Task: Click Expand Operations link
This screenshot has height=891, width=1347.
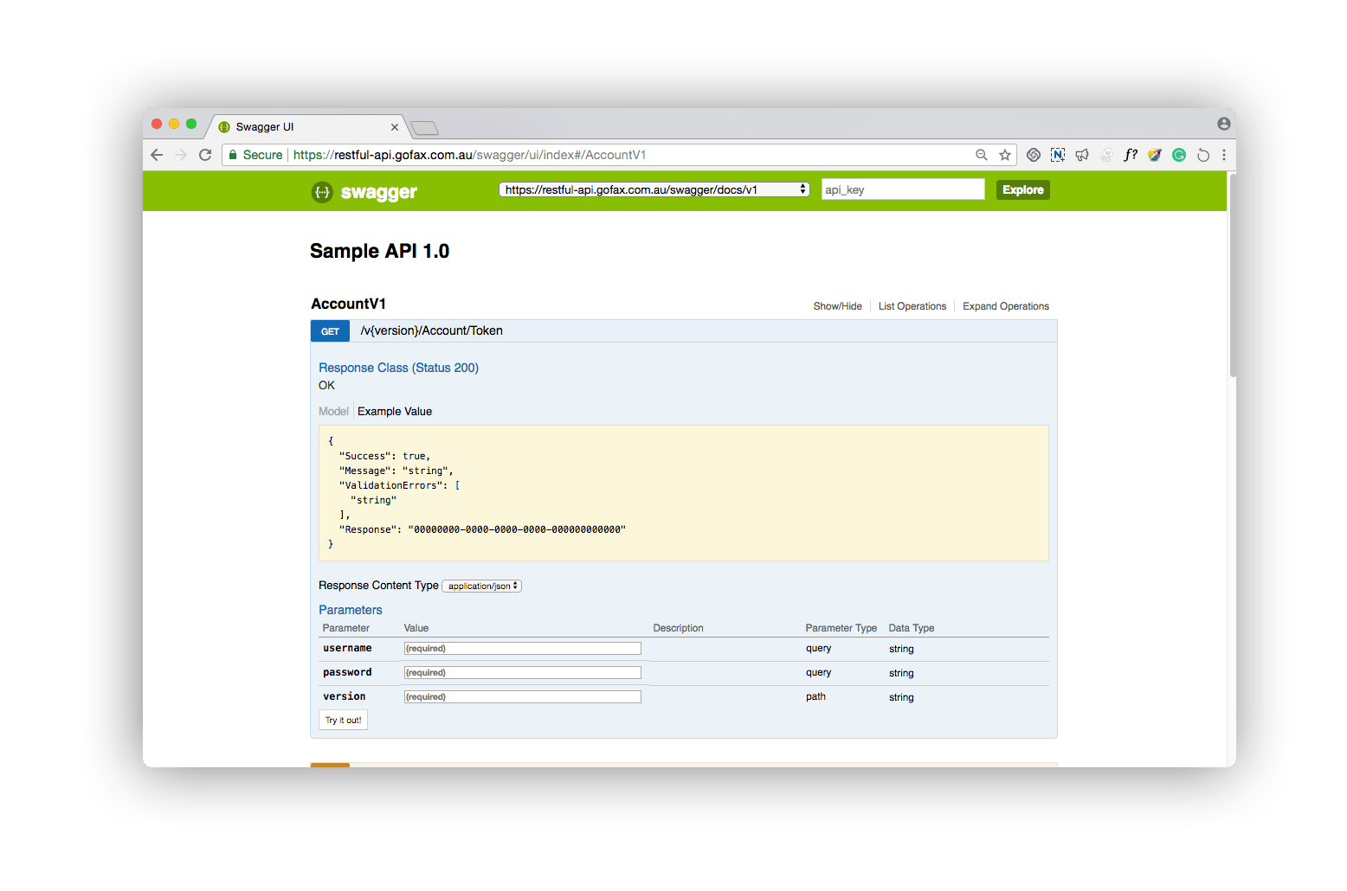Action: 1006,306
